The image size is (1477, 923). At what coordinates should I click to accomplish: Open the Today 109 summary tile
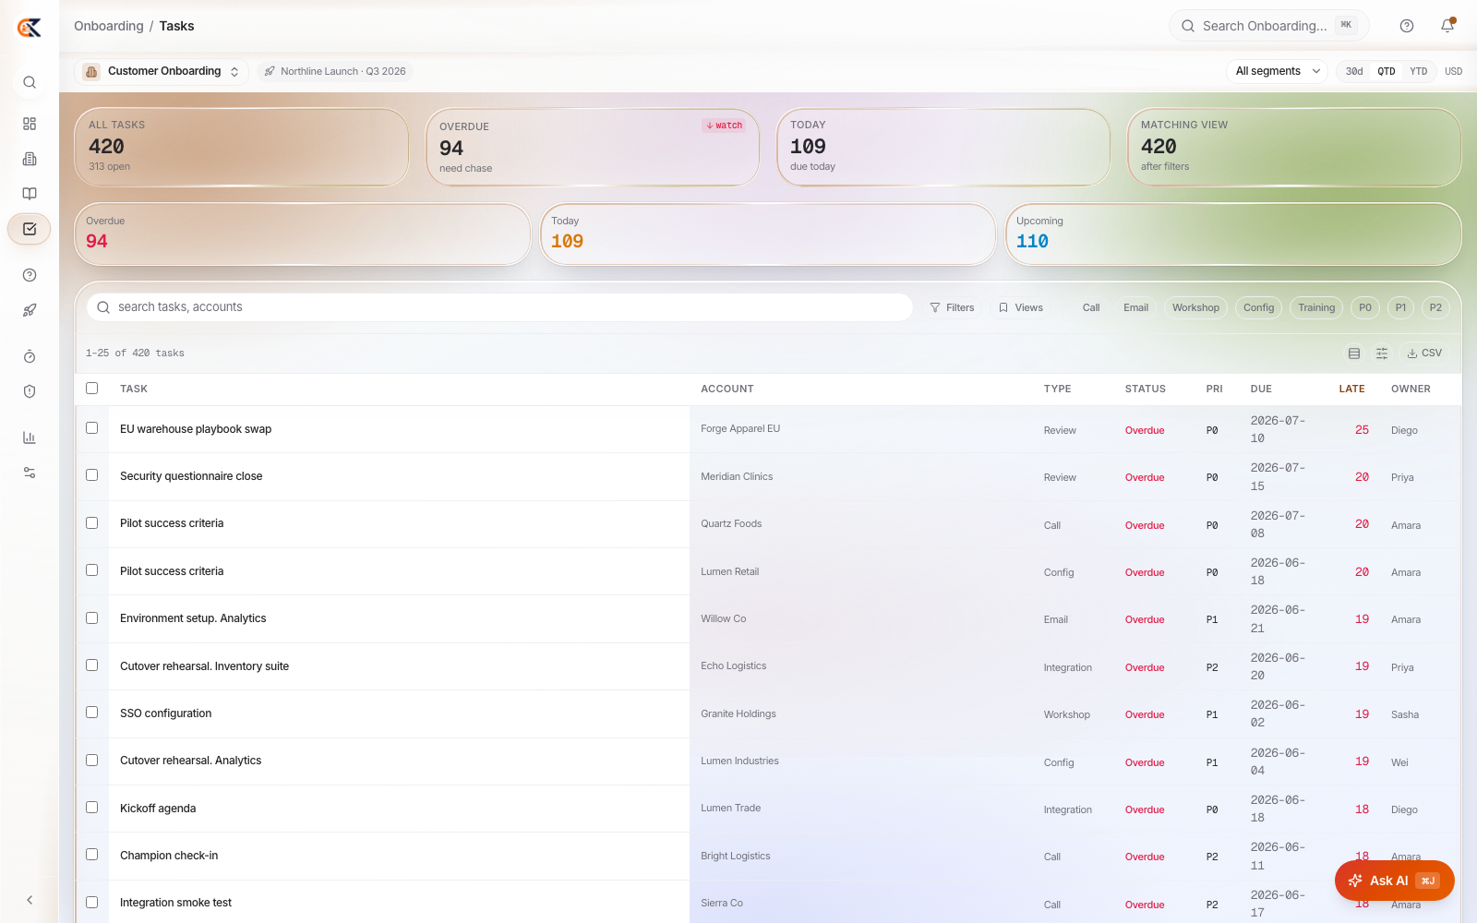click(768, 234)
